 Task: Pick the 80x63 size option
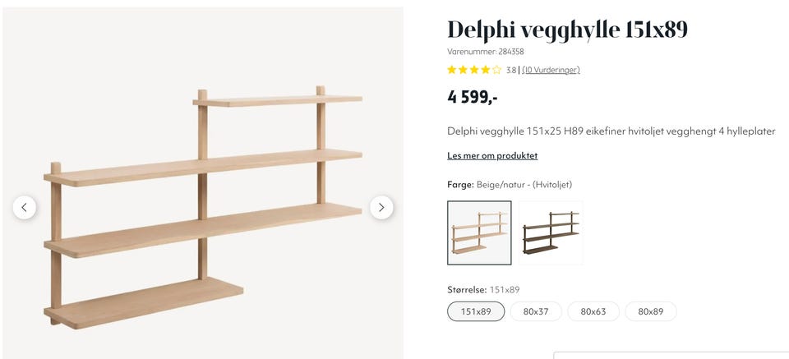click(x=593, y=311)
